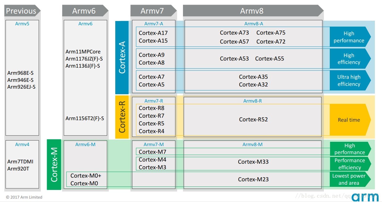Select Cortex-A9 text
The image size is (382, 202).
(152, 55)
